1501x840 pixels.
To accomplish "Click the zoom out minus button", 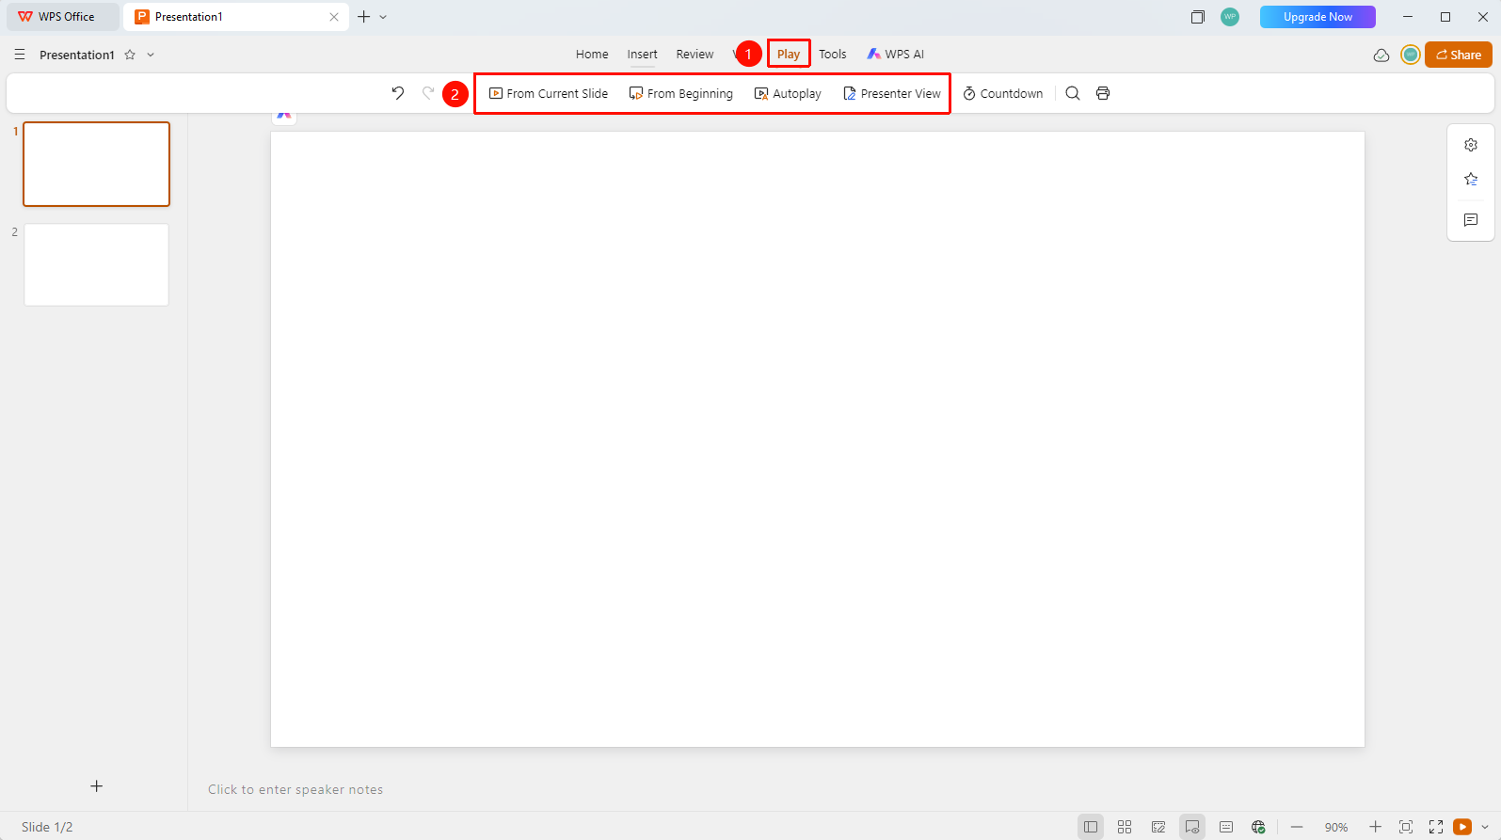I will pyautogui.click(x=1297, y=827).
